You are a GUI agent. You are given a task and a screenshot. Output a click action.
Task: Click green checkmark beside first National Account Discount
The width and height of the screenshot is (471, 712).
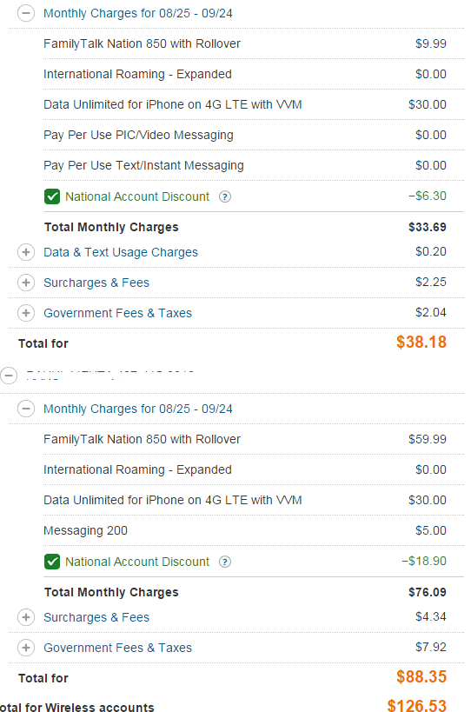pos(52,196)
